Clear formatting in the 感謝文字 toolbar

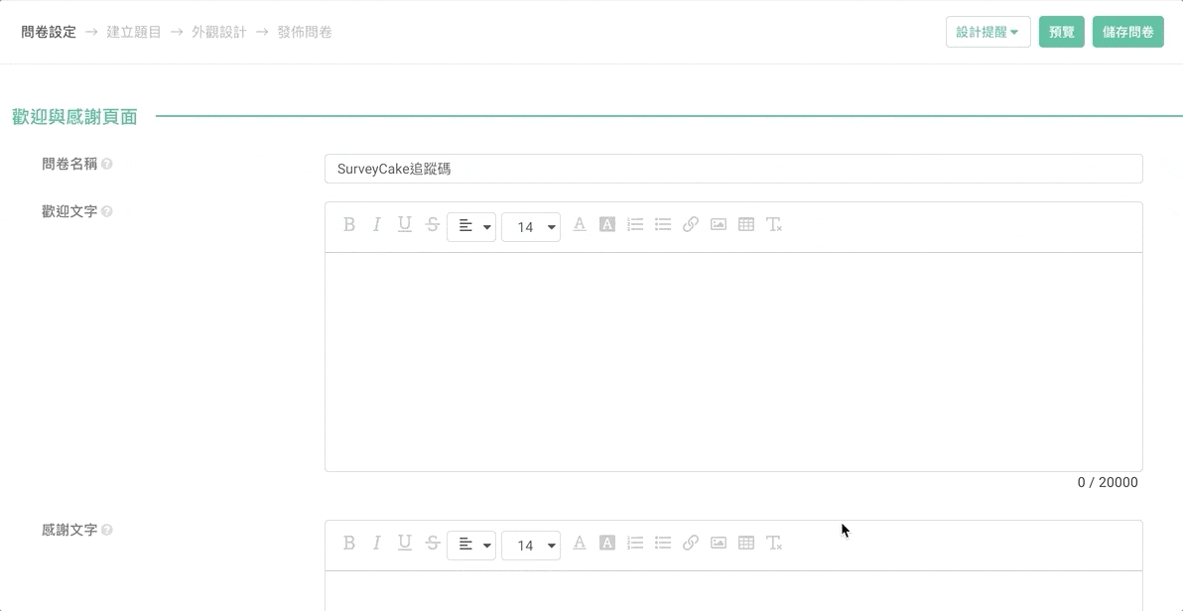pyautogui.click(x=774, y=543)
